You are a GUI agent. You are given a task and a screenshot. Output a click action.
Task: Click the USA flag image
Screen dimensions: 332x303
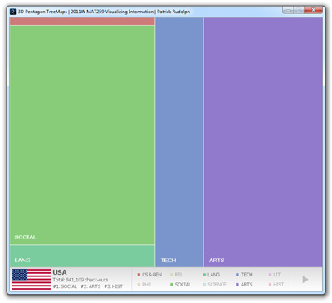[x=31, y=279]
